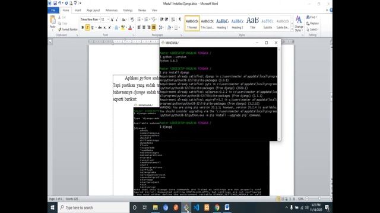This screenshot has height=213, width=380.
Task: Toggle Superscript formatting
Action: pyautogui.click(x=109, y=28)
